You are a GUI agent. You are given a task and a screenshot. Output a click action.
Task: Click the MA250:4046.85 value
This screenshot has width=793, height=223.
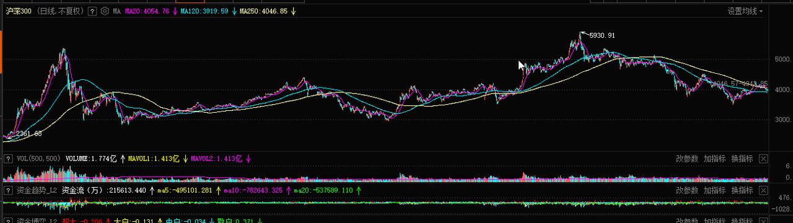tap(263, 11)
